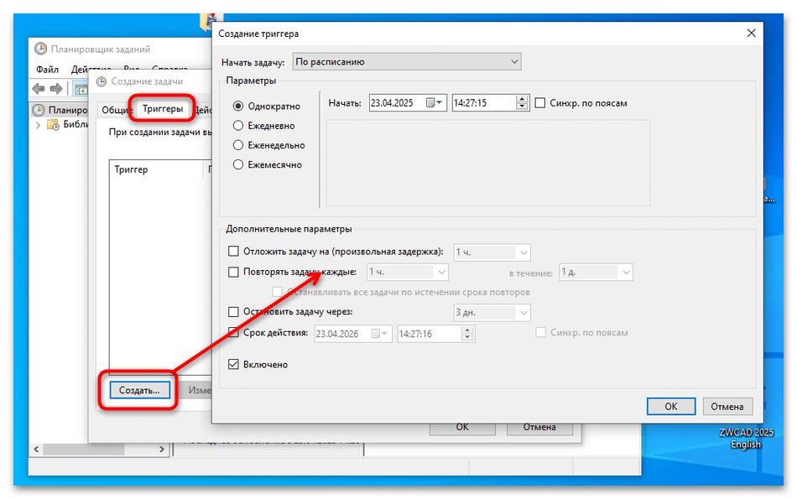Select the Библиотека folder in the tree
The height and width of the screenshot is (499, 797).
pos(70,124)
